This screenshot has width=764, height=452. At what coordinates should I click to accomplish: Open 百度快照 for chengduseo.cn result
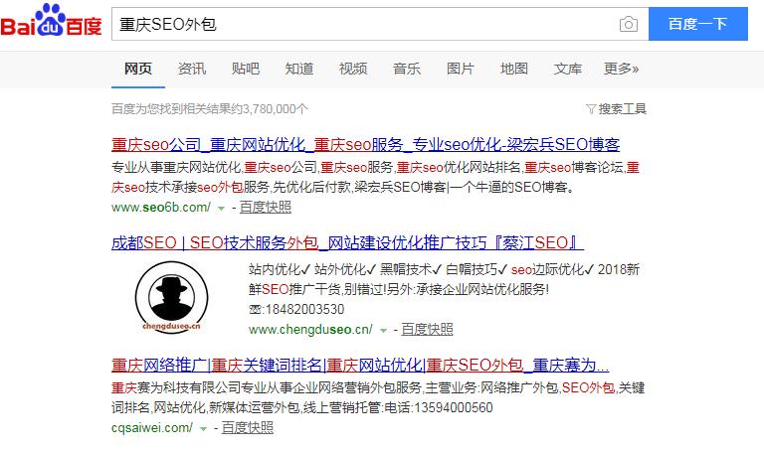(x=427, y=330)
